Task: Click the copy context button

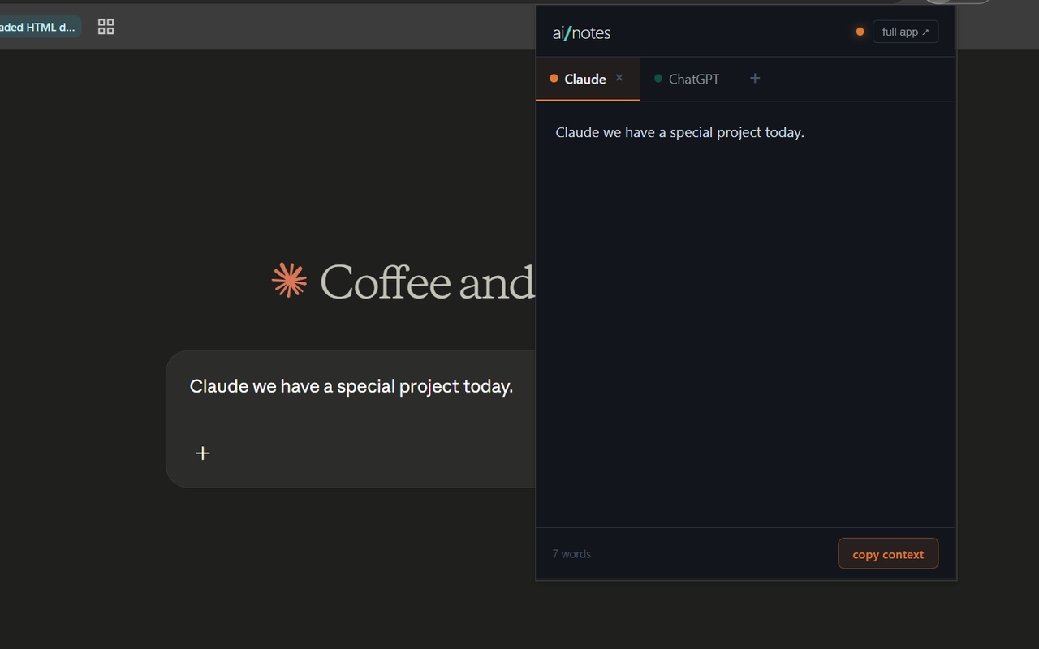Action: (x=888, y=554)
